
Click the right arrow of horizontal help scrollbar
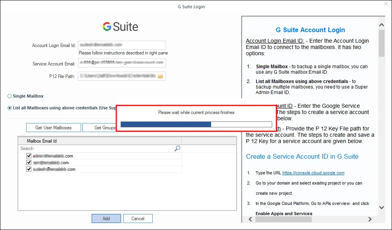click(x=370, y=219)
